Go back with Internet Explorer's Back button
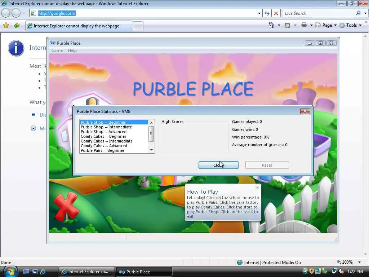Image resolution: width=369 pixels, height=277 pixels. [x=6, y=13]
